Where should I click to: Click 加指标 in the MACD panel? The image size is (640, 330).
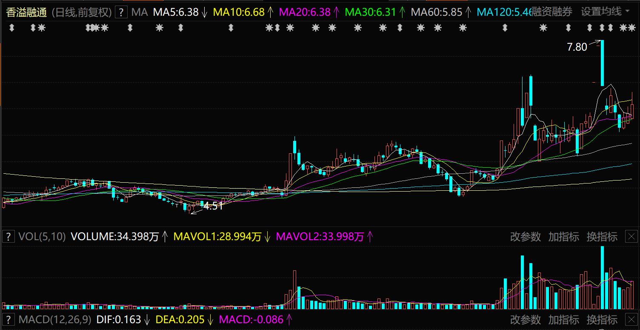click(x=563, y=319)
